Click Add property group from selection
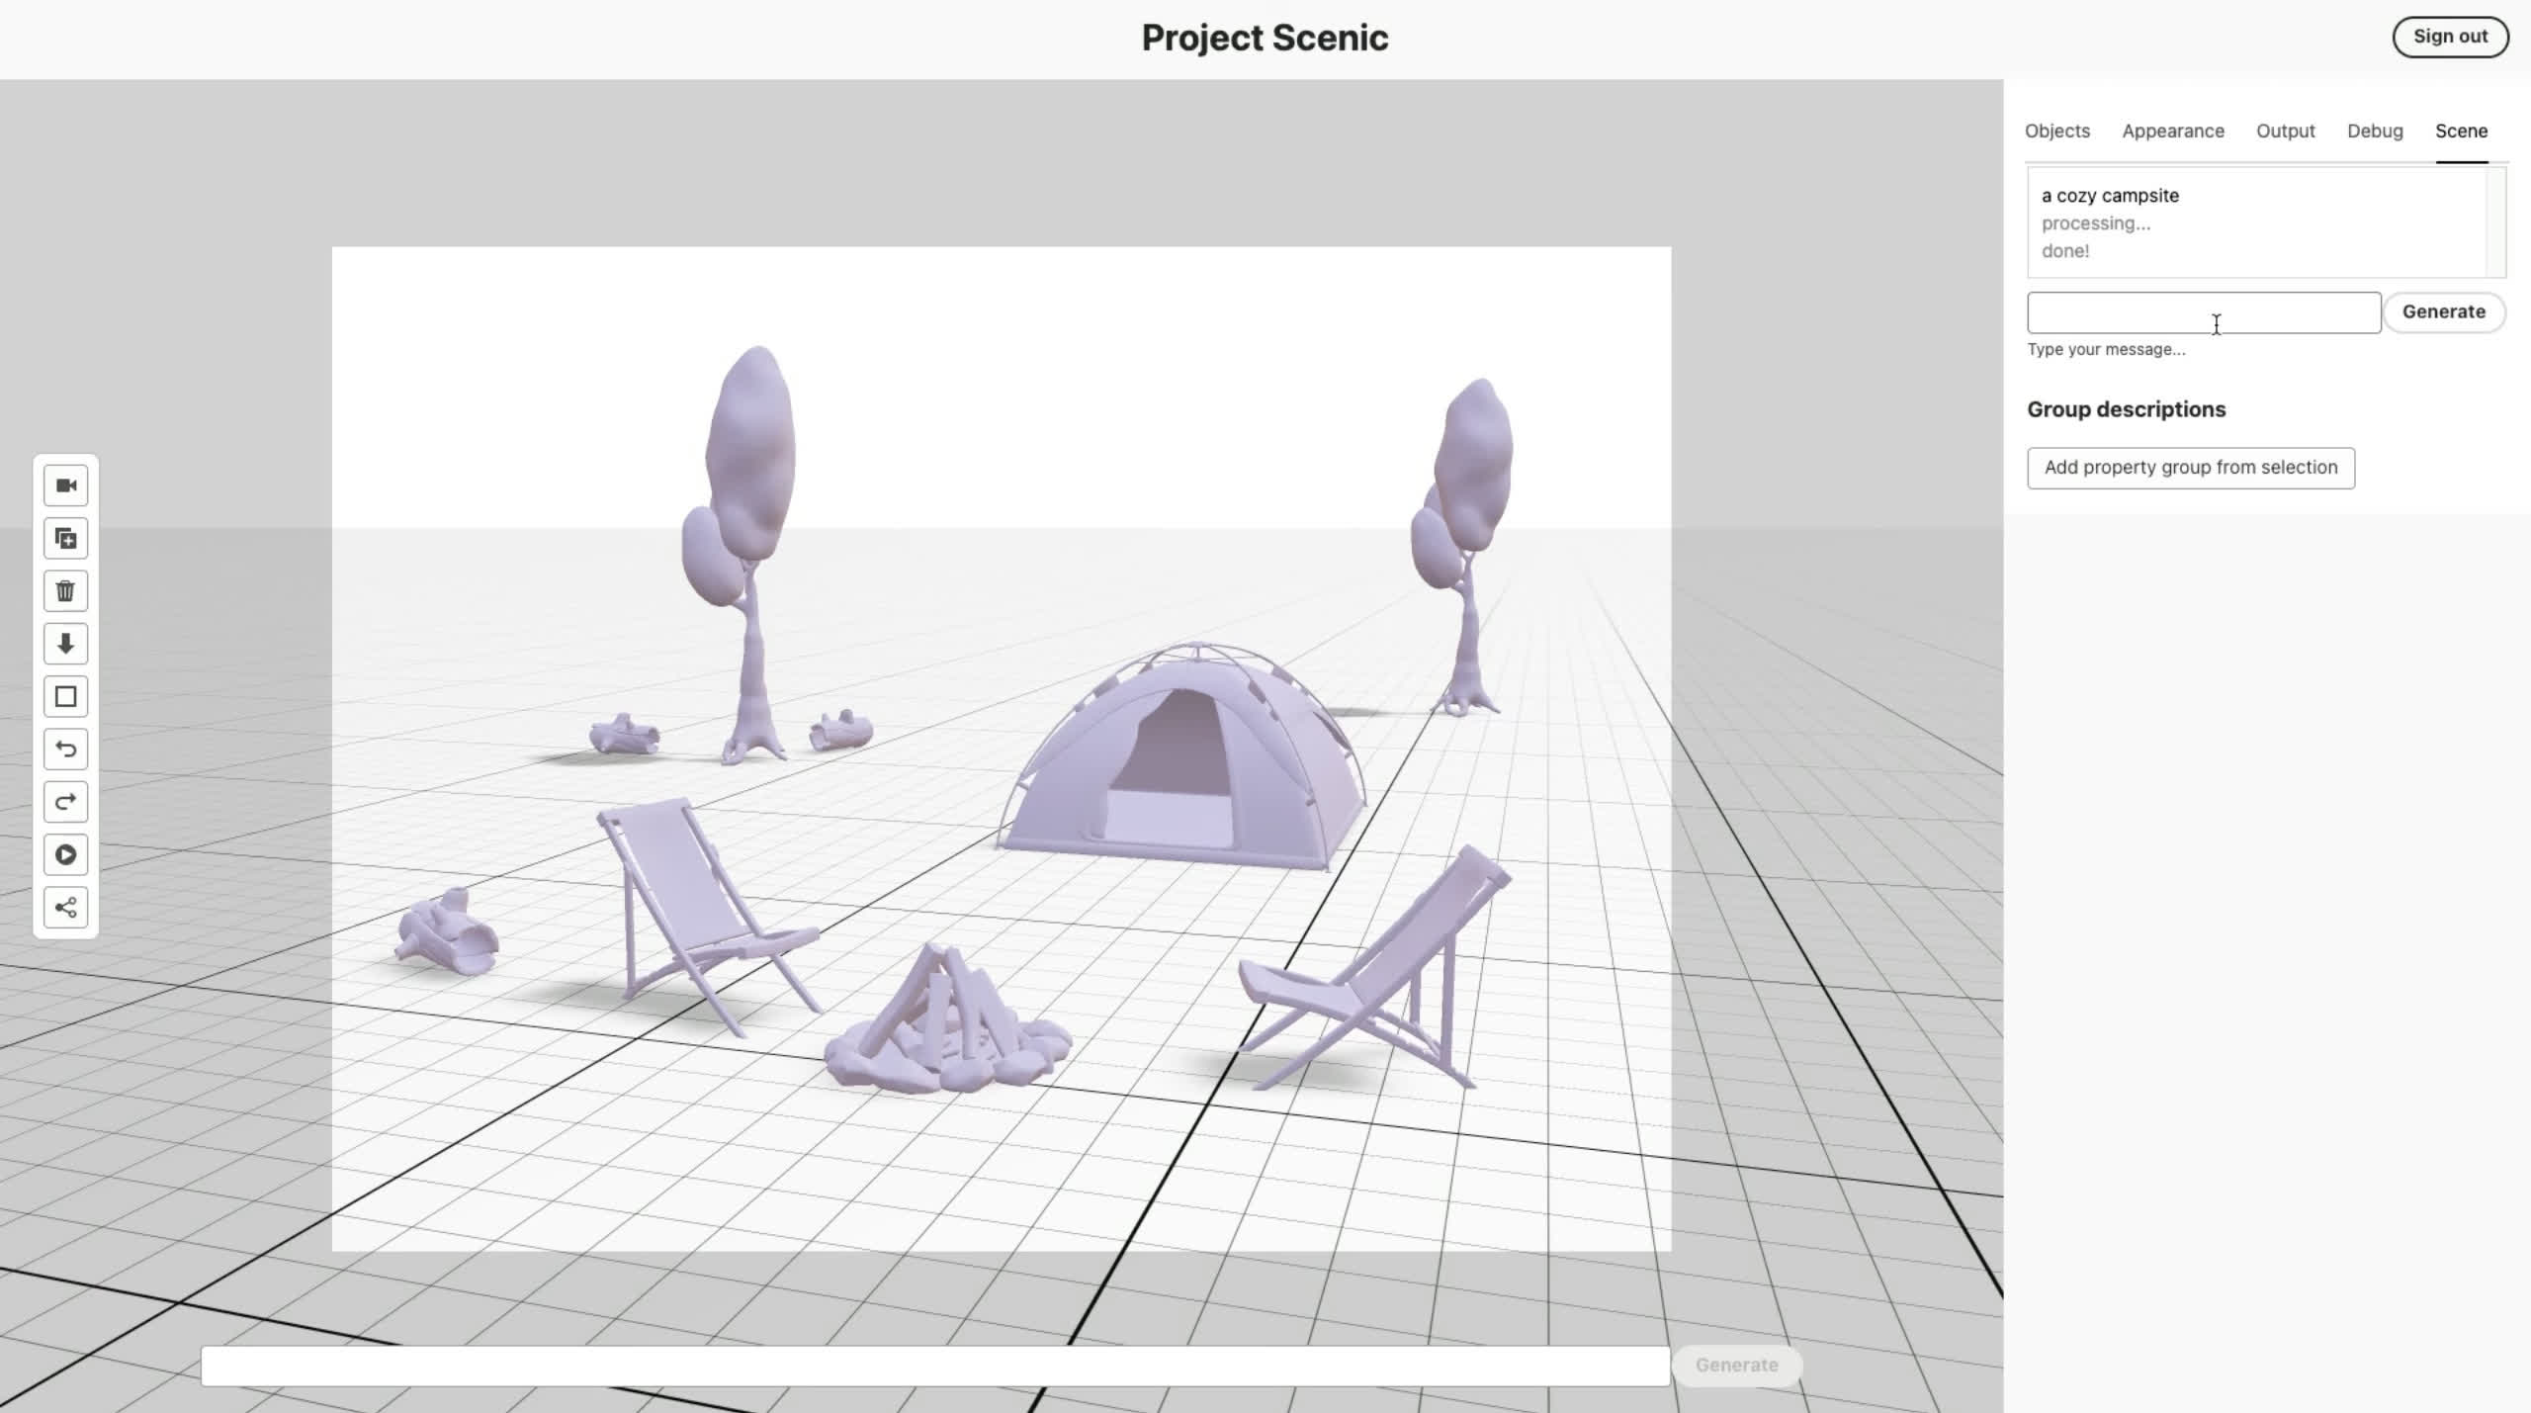The width and height of the screenshot is (2531, 1413). pyautogui.click(x=2190, y=468)
